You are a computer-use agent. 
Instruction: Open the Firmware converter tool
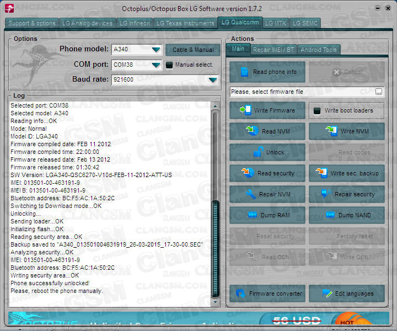(267, 293)
